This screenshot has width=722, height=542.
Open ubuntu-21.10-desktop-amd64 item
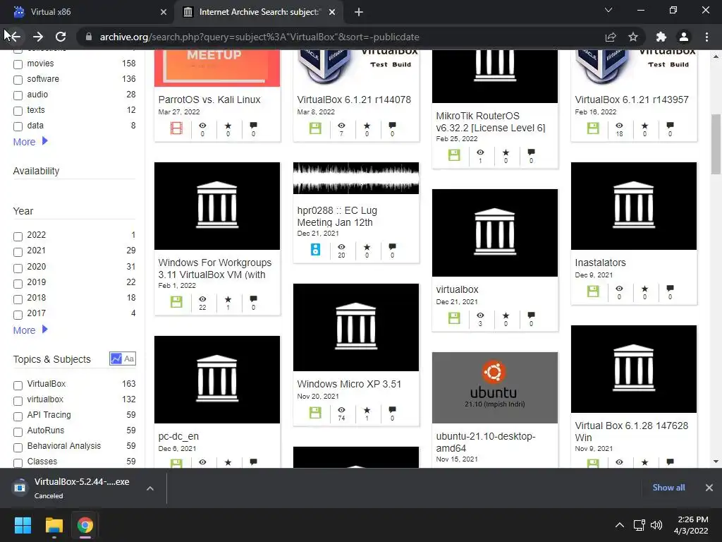point(486,442)
